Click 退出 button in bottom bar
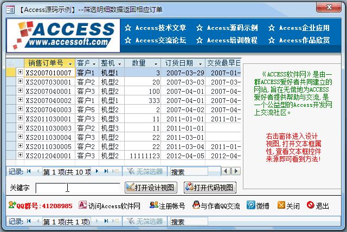Screen dimensions: 347x232 318,205
